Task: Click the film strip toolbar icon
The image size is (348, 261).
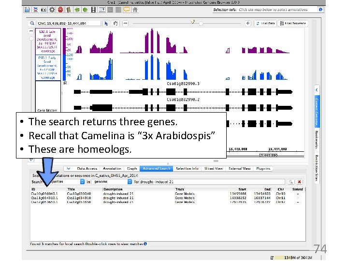Action: tap(94, 10)
